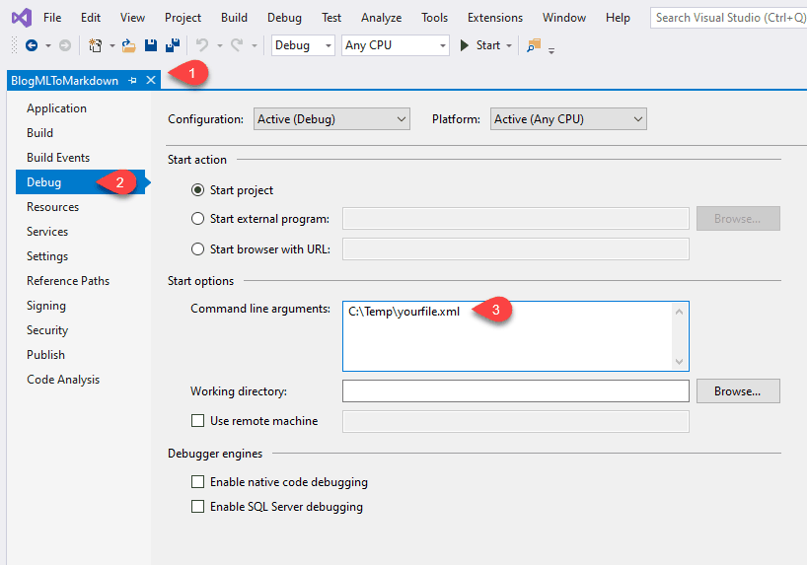807x565 pixels.
Task: Toggle the Use remote machine checkbox
Action: 197,421
